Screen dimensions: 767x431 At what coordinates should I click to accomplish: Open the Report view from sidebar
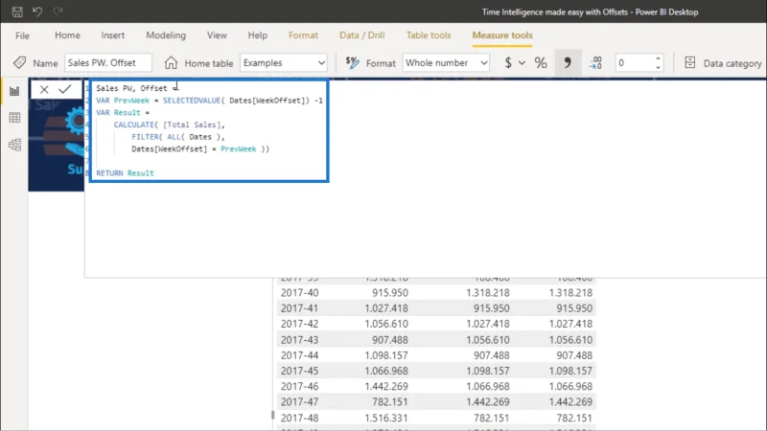[x=14, y=91]
